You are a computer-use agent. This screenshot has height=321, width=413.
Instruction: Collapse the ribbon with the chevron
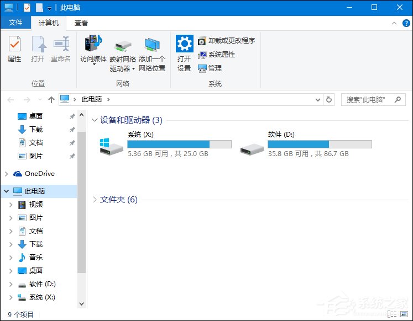(394, 23)
